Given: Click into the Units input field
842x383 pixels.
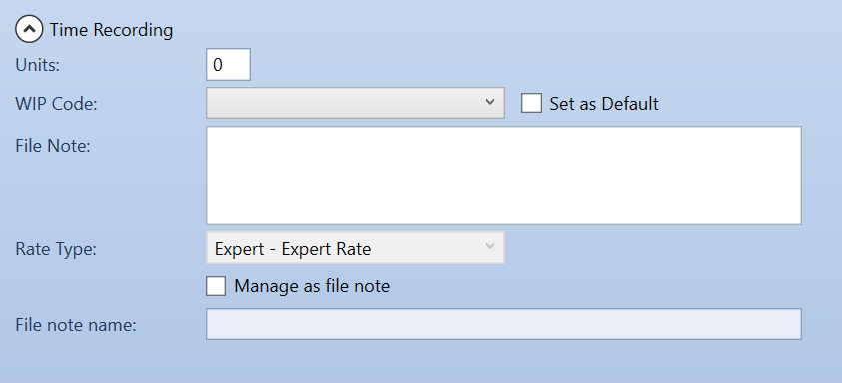Looking at the screenshot, I should point(228,65).
